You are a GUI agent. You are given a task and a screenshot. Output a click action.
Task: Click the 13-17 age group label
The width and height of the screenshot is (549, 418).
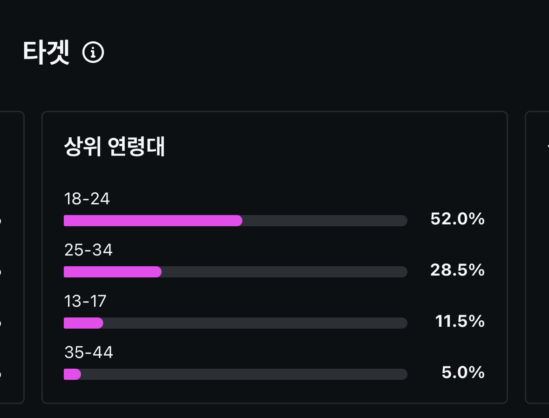coord(85,301)
